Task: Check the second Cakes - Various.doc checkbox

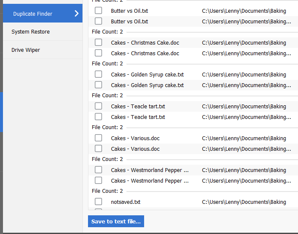Action: coord(98,149)
